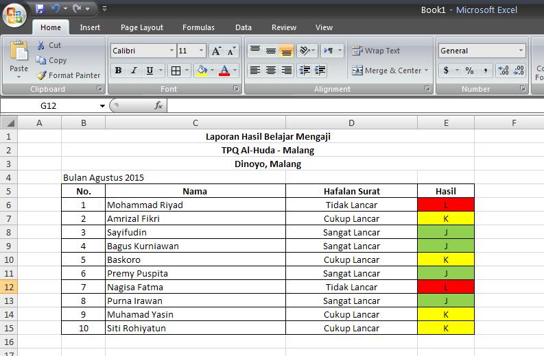Click the Paste clipboard icon
Screen dimensions: 544x356
(x=19, y=51)
